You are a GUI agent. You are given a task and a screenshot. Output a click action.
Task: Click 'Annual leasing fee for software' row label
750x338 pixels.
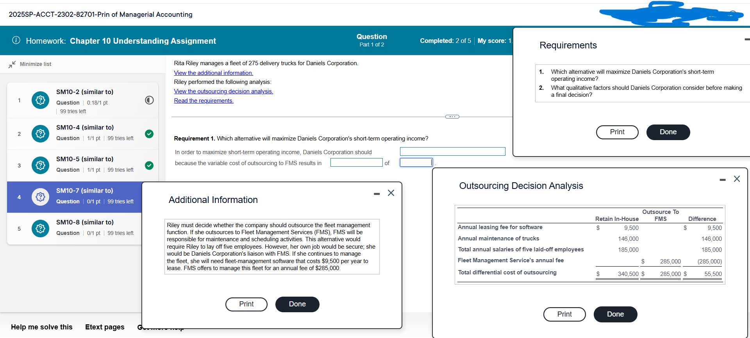point(500,227)
